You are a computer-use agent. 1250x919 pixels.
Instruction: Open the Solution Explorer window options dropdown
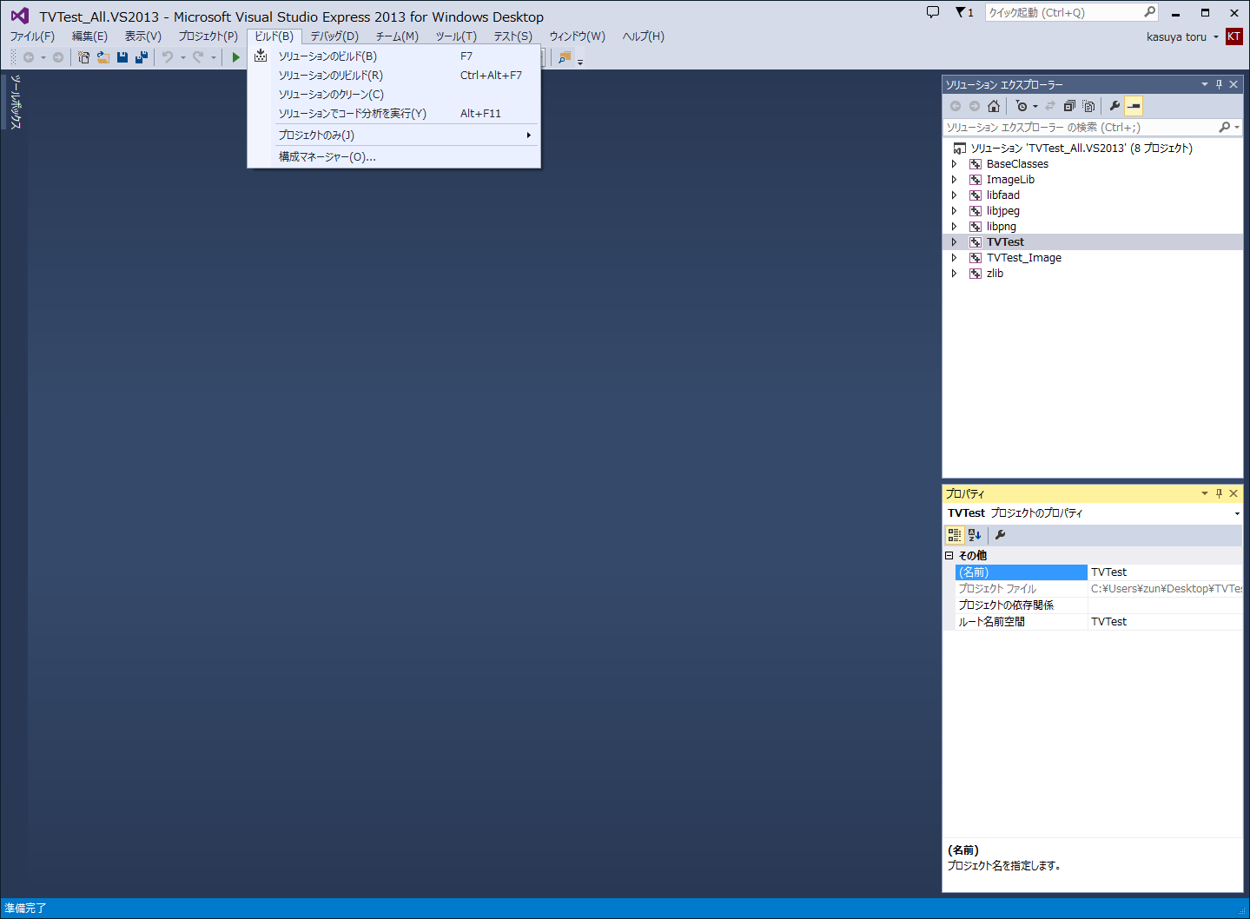tap(1205, 84)
